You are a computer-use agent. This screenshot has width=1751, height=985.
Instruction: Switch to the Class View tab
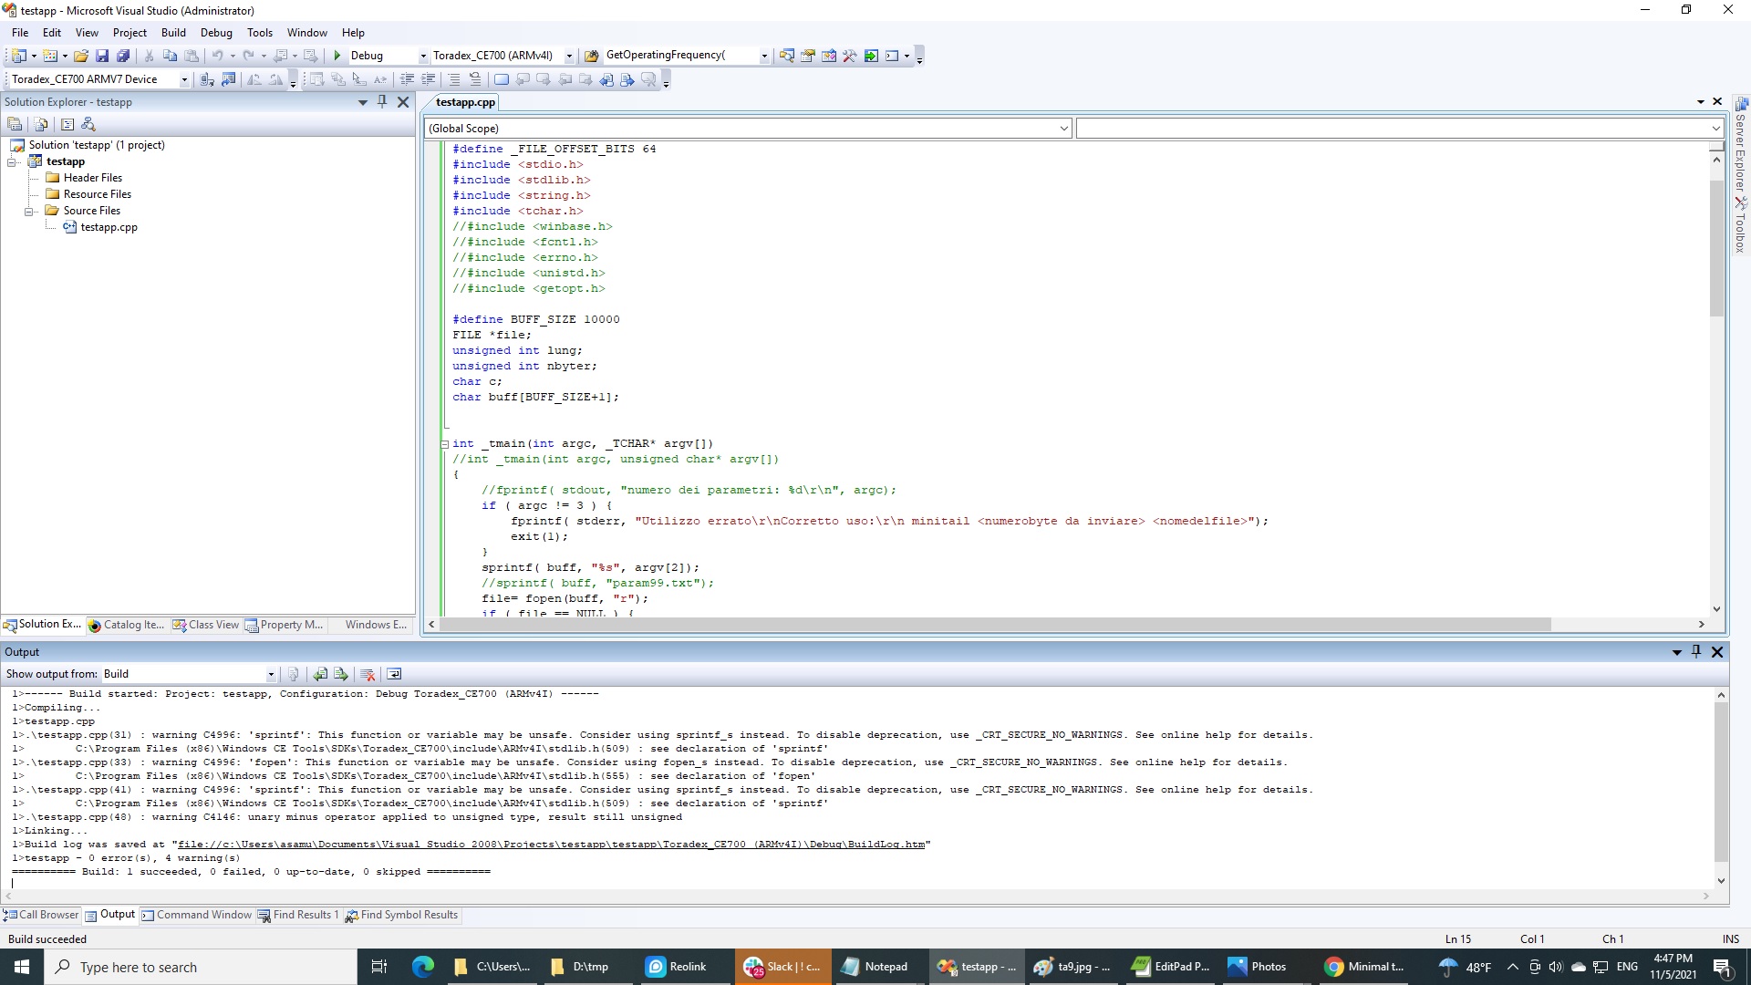206,625
